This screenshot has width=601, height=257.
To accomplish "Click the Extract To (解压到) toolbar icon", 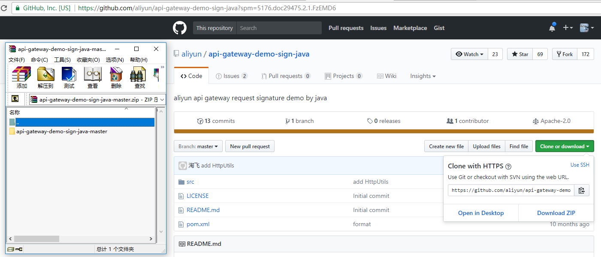I will [x=45, y=78].
